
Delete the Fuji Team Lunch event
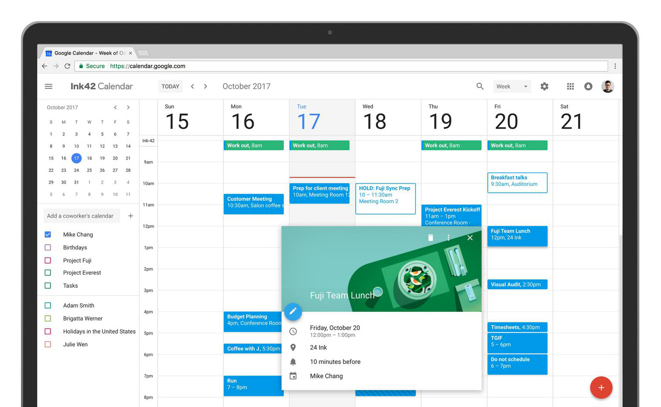430,238
